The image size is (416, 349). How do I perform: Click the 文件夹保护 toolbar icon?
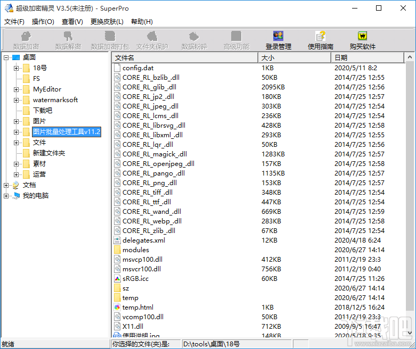coord(152,37)
